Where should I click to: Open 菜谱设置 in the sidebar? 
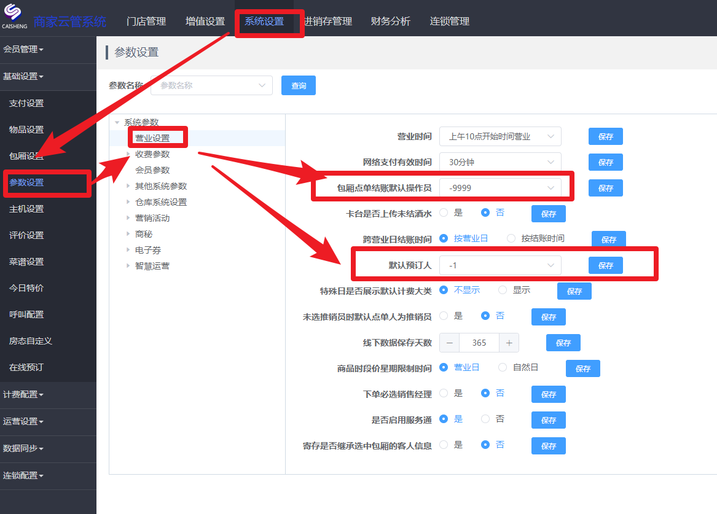[x=26, y=262]
